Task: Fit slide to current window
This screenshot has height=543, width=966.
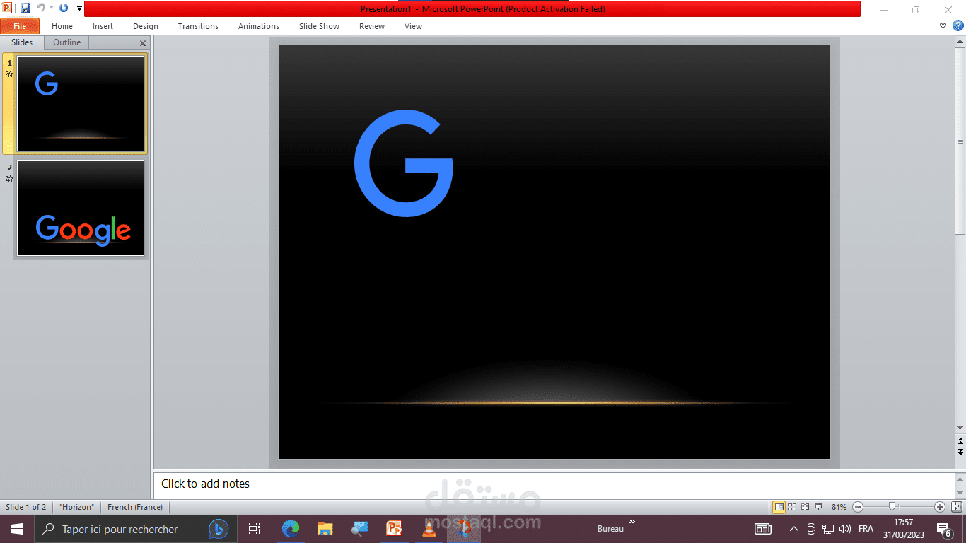Action: tap(955, 506)
